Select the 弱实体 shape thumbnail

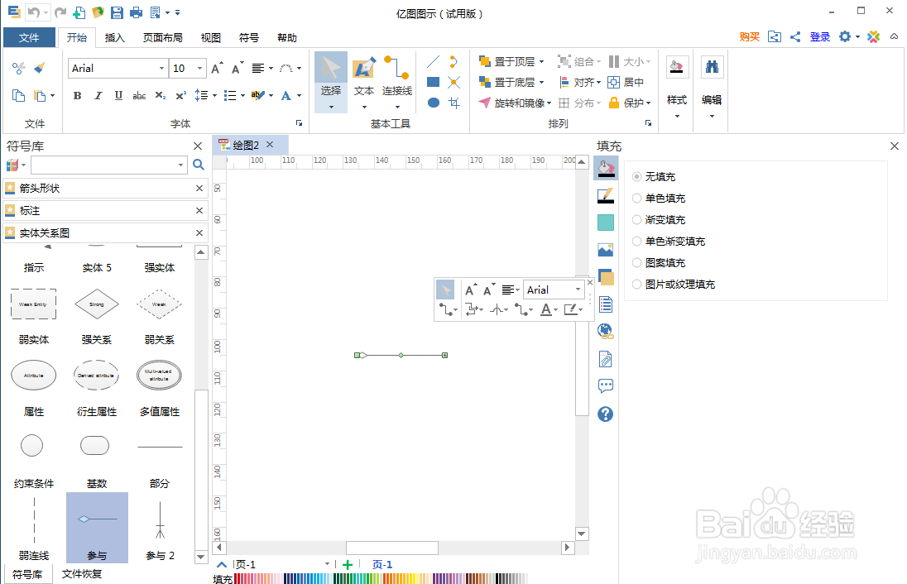pos(34,304)
